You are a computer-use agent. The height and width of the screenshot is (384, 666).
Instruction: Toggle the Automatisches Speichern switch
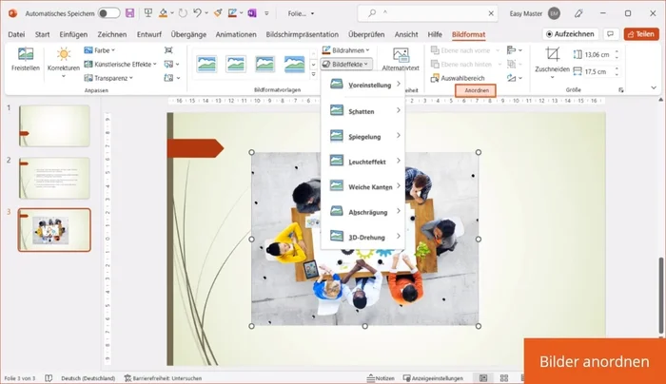[x=108, y=13]
